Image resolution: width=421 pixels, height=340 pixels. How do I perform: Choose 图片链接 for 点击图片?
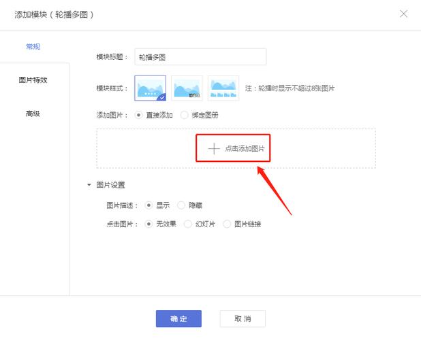coord(228,224)
